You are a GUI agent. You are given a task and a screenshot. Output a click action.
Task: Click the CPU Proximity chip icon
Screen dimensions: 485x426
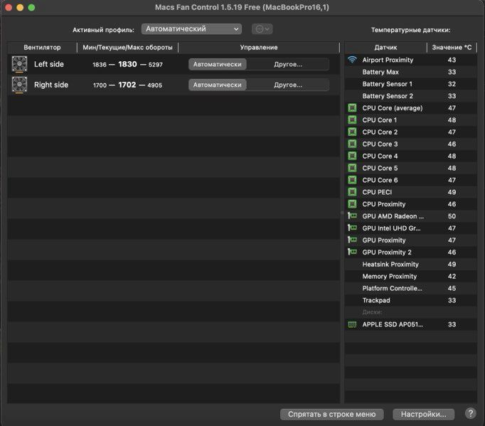pos(352,204)
